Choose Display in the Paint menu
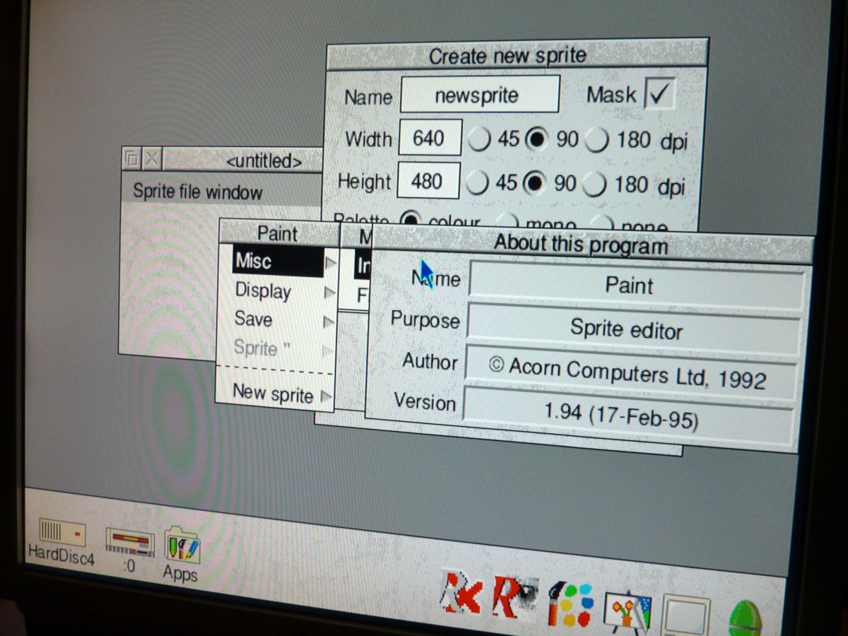The height and width of the screenshot is (636, 848). tap(263, 290)
